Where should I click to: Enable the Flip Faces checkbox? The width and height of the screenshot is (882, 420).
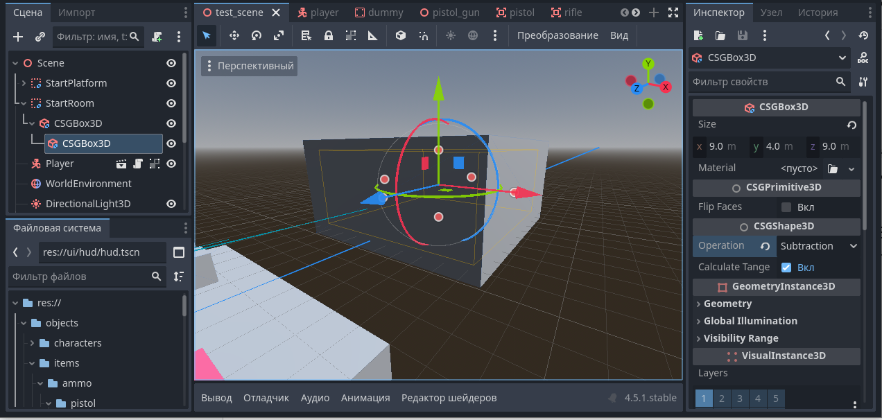tap(786, 207)
